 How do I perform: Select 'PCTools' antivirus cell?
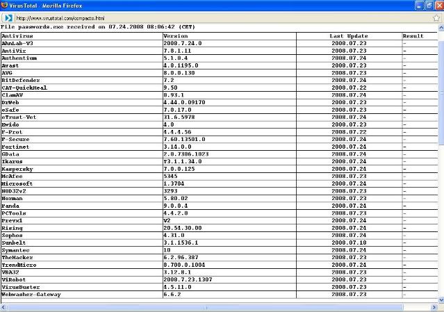[x=82, y=213]
